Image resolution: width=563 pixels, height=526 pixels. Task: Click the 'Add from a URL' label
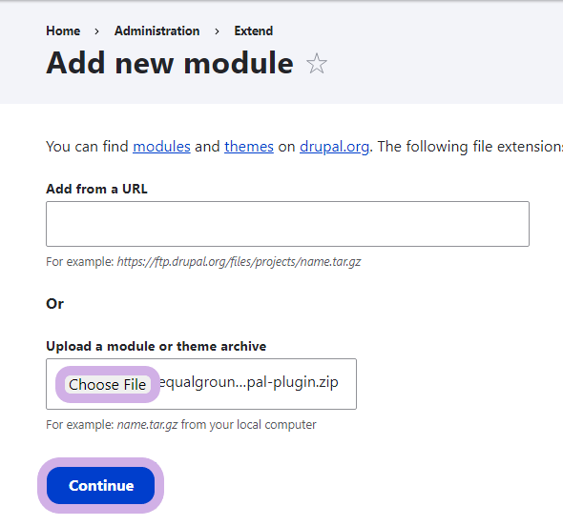point(96,189)
